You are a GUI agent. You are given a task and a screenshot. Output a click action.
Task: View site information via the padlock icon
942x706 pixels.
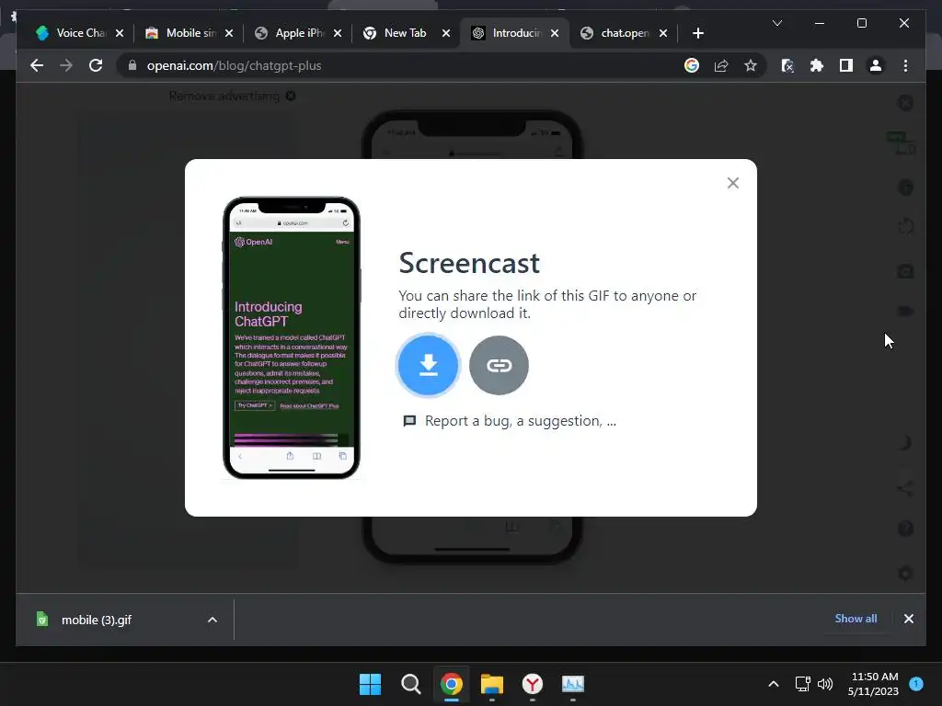point(132,65)
